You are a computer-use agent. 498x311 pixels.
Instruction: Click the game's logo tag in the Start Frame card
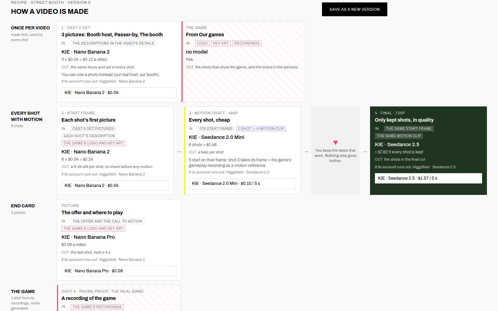click(x=93, y=143)
